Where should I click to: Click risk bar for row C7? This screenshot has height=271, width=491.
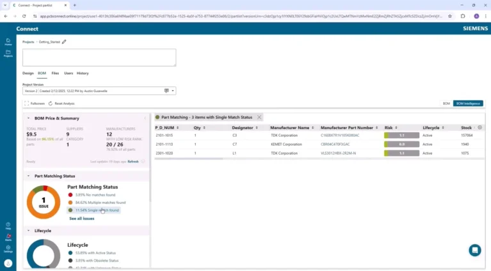[x=401, y=144]
